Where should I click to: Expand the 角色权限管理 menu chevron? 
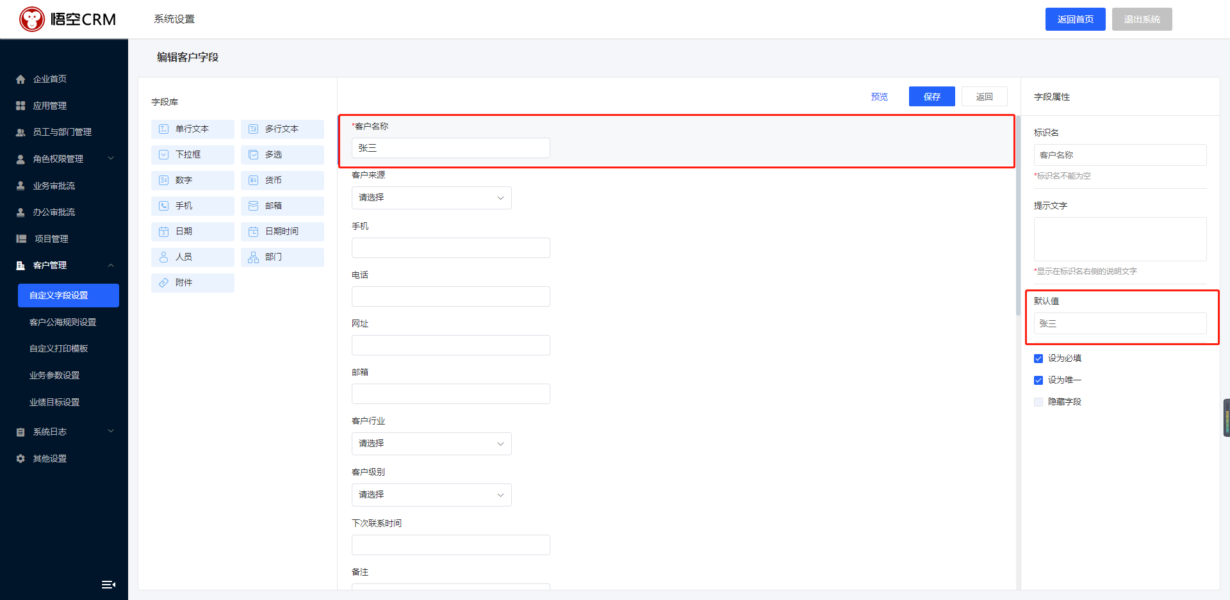[x=111, y=158]
